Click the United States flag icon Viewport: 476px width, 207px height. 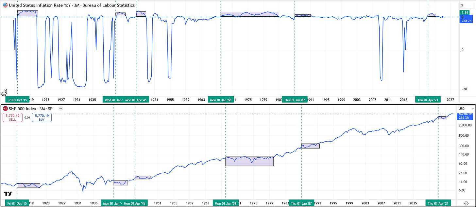coord(5,5)
